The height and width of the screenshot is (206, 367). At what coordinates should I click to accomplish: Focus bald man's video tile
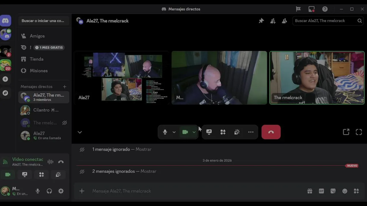[219, 78]
